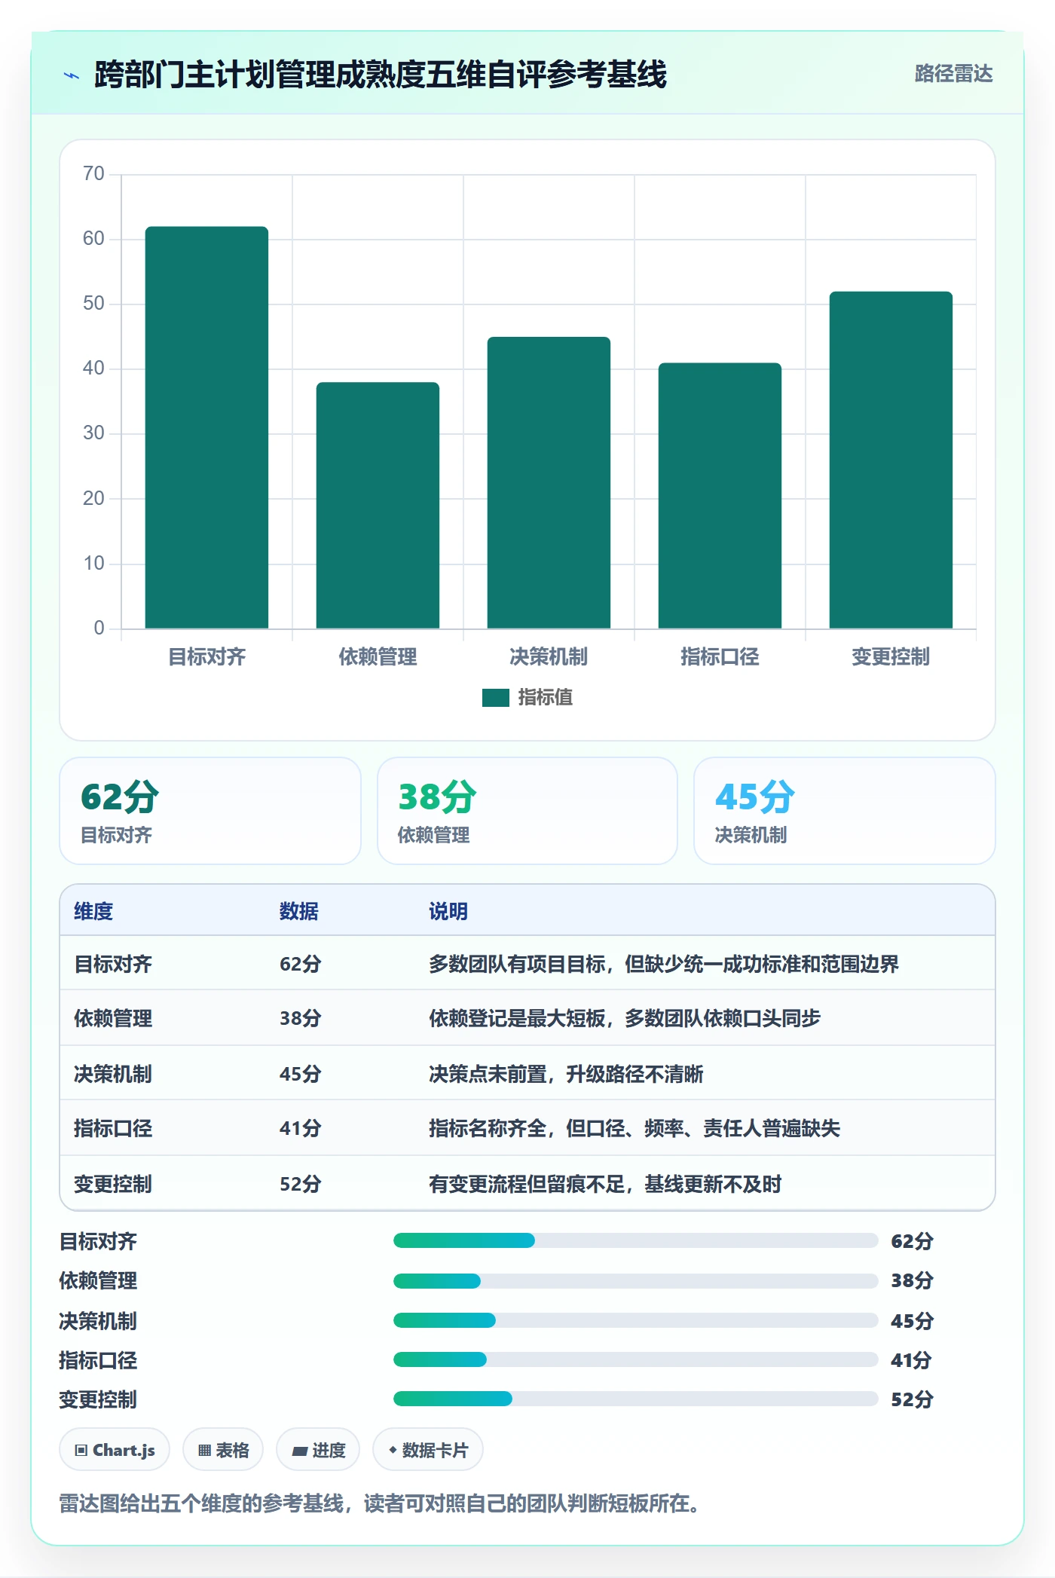Click the diamond icon on 数据卡片 chip

[393, 1451]
